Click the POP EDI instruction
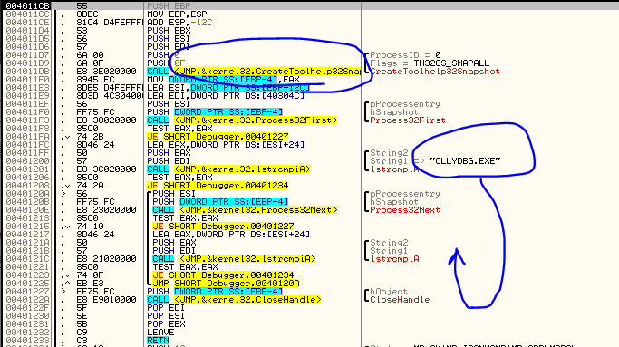 [166, 308]
